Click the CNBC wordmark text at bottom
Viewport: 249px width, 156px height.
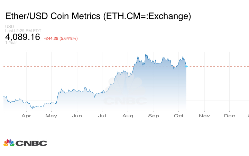(x=31, y=143)
